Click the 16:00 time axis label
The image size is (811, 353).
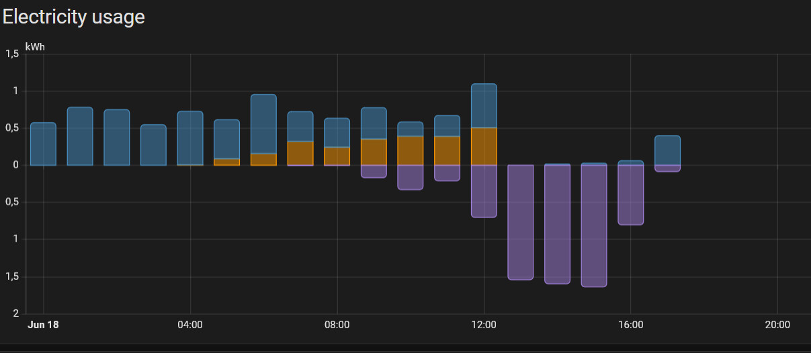(x=630, y=325)
